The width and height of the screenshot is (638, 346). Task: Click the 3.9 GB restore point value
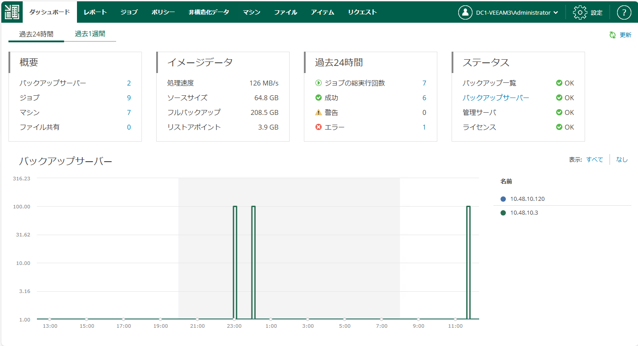(x=268, y=127)
